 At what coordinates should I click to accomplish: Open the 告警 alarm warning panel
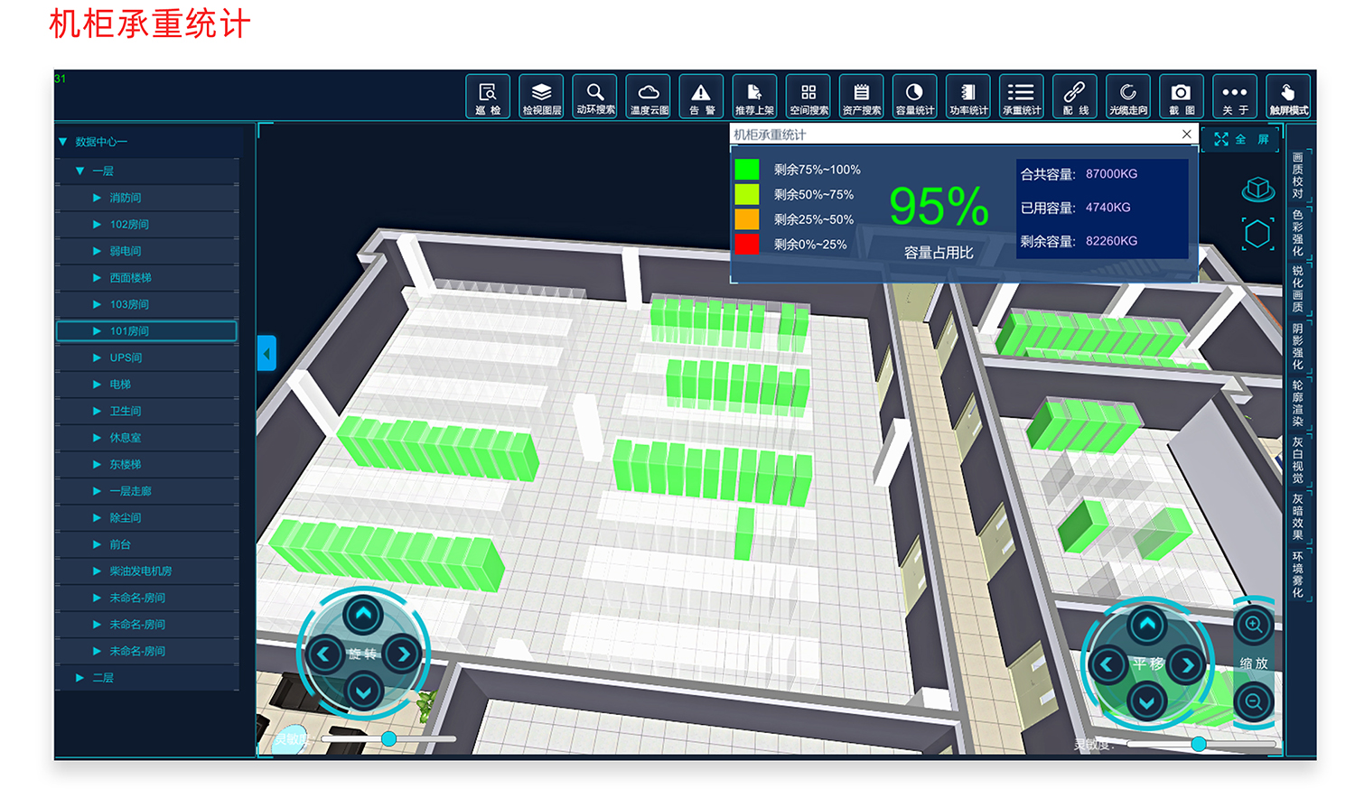[702, 97]
